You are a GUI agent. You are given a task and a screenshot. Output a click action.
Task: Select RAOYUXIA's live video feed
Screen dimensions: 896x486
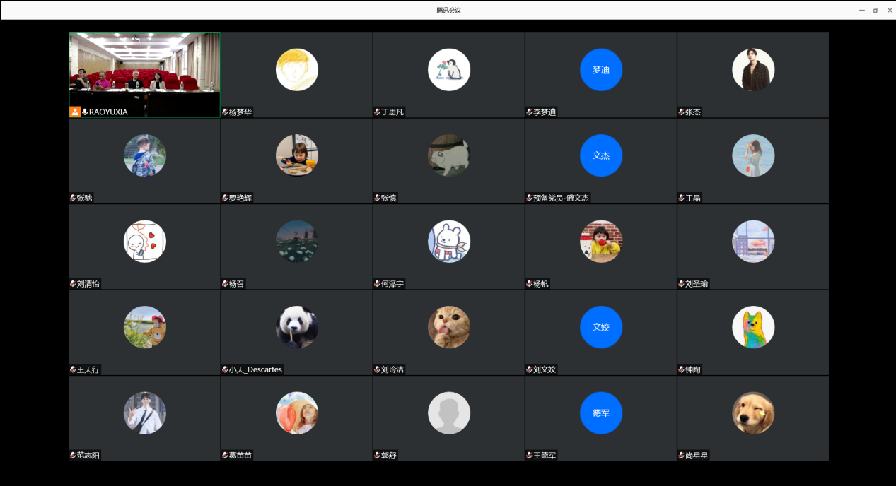(x=144, y=69)
